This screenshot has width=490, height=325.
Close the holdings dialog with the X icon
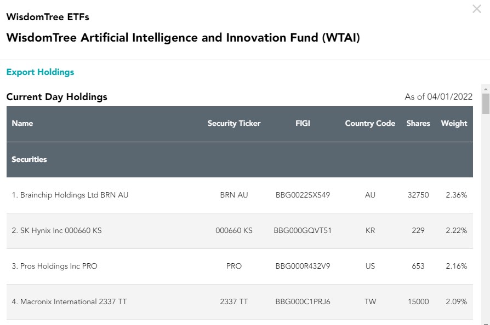point(476,9)
